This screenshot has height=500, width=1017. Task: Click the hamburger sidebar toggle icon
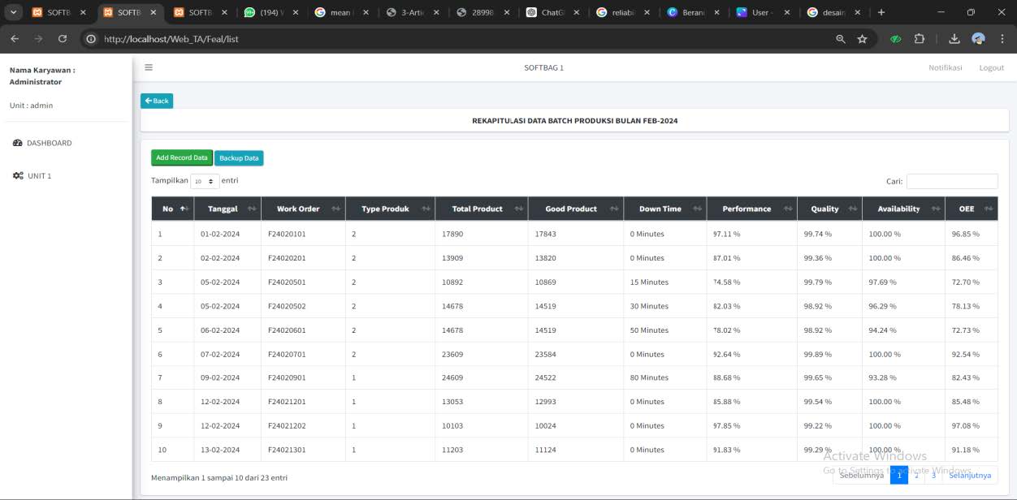149,67
